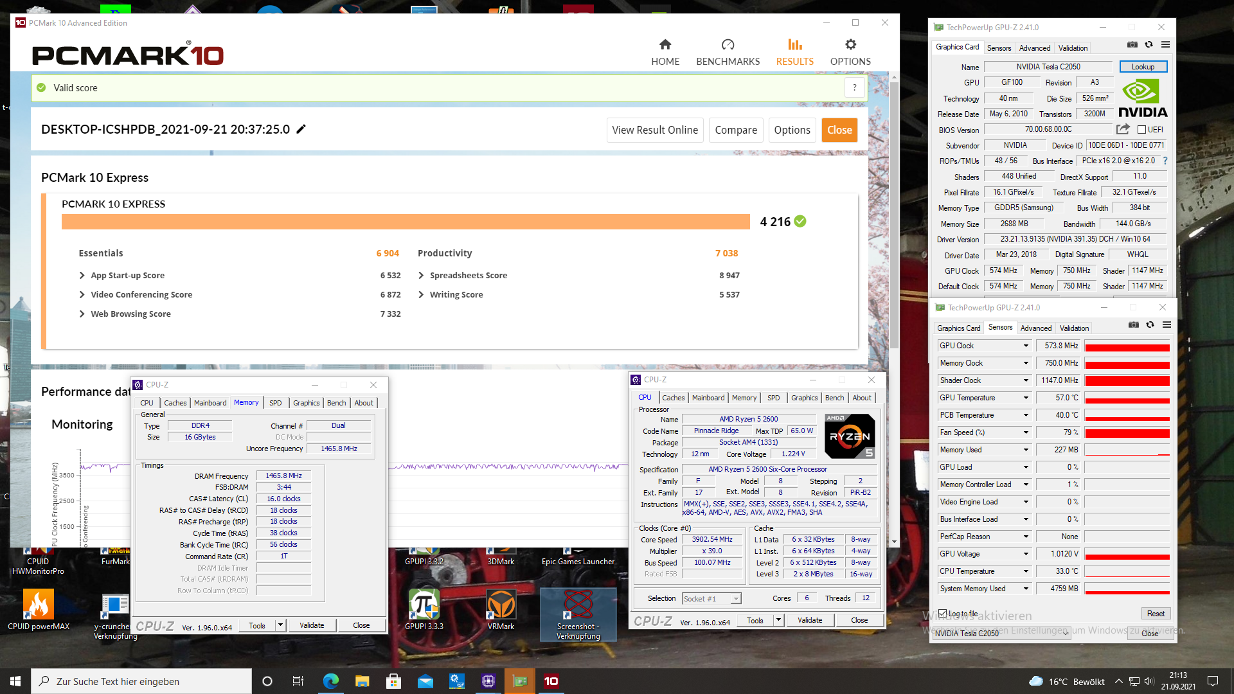1234x694 pixels.
Task: Open the Caches tab in the CPU-Z Memory window
Action: [x=175, y=403]
